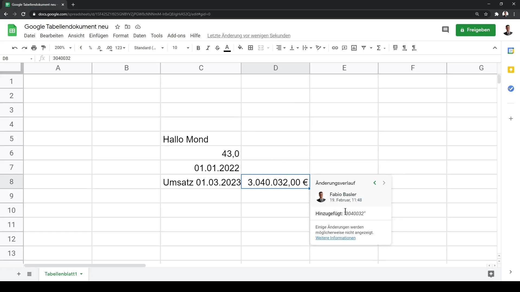Screen dimensions: 520x292
Task: Insert chart icon
Action: [x=354, y=48]
